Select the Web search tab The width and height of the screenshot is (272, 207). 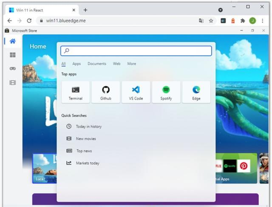click(x=116, y=64)
